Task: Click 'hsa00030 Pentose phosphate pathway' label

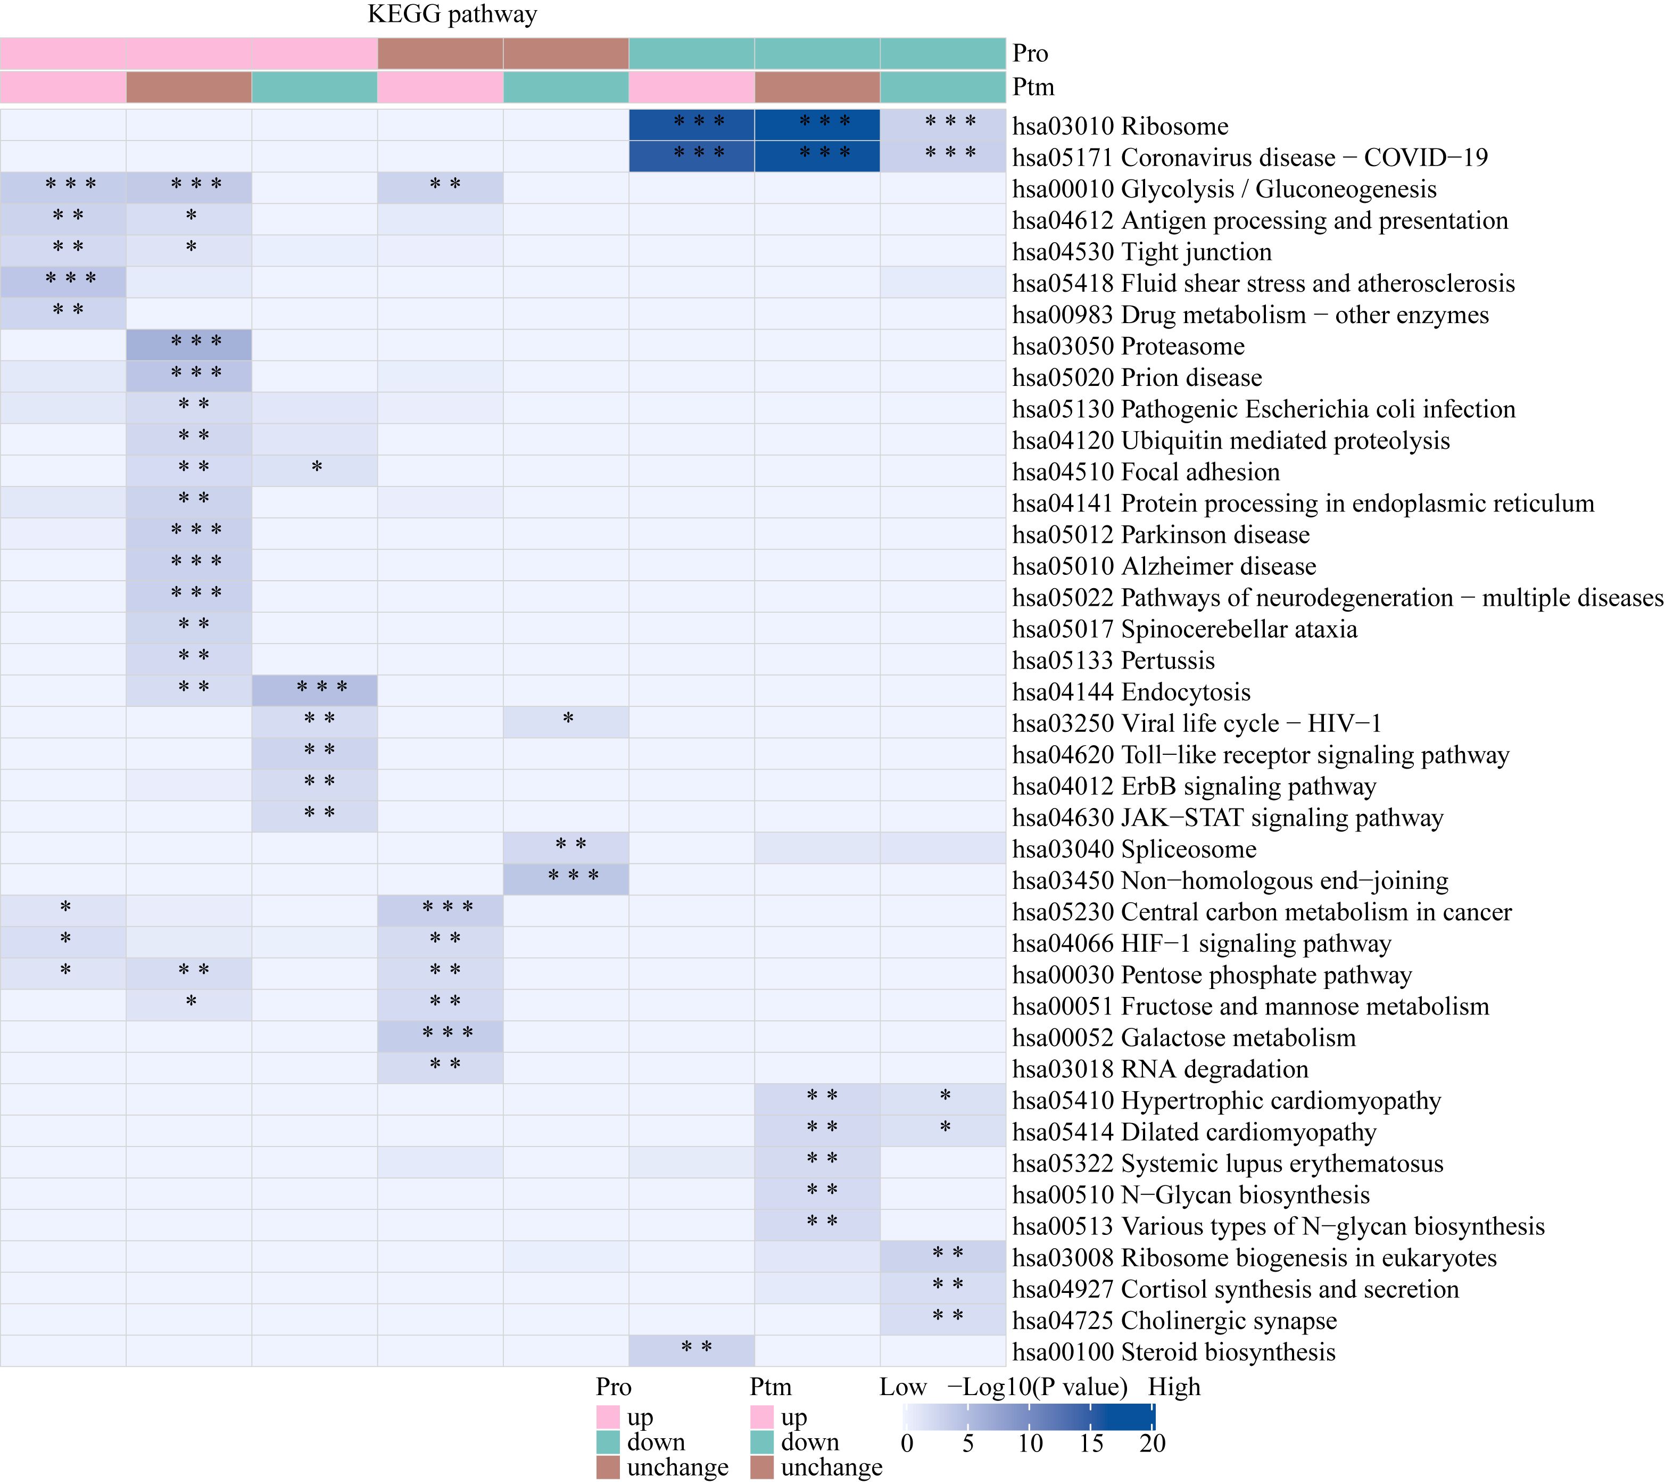Action: pos(1212,975)
